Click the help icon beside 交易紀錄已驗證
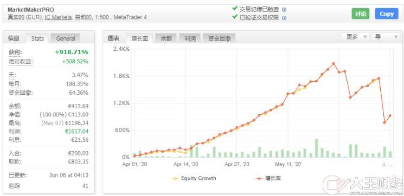Screen dimensions: 404x196 point(284,10)
